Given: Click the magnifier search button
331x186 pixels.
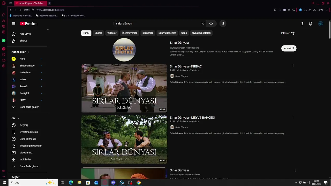Looking at the screenshot, I should tap(211, 24).
